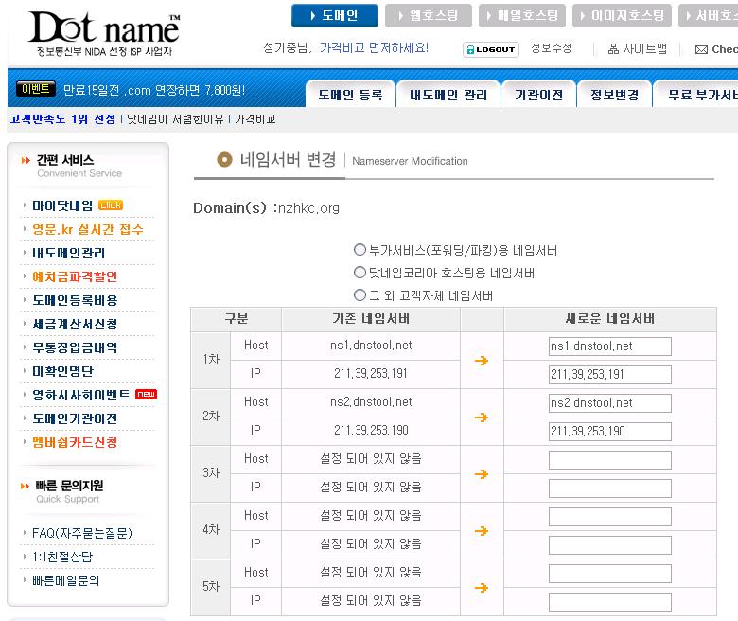Viewport: 738px width, 621px height.
Task: Open FAQ(자주묻는질문) in sidebar
Action: coord(81,533)
